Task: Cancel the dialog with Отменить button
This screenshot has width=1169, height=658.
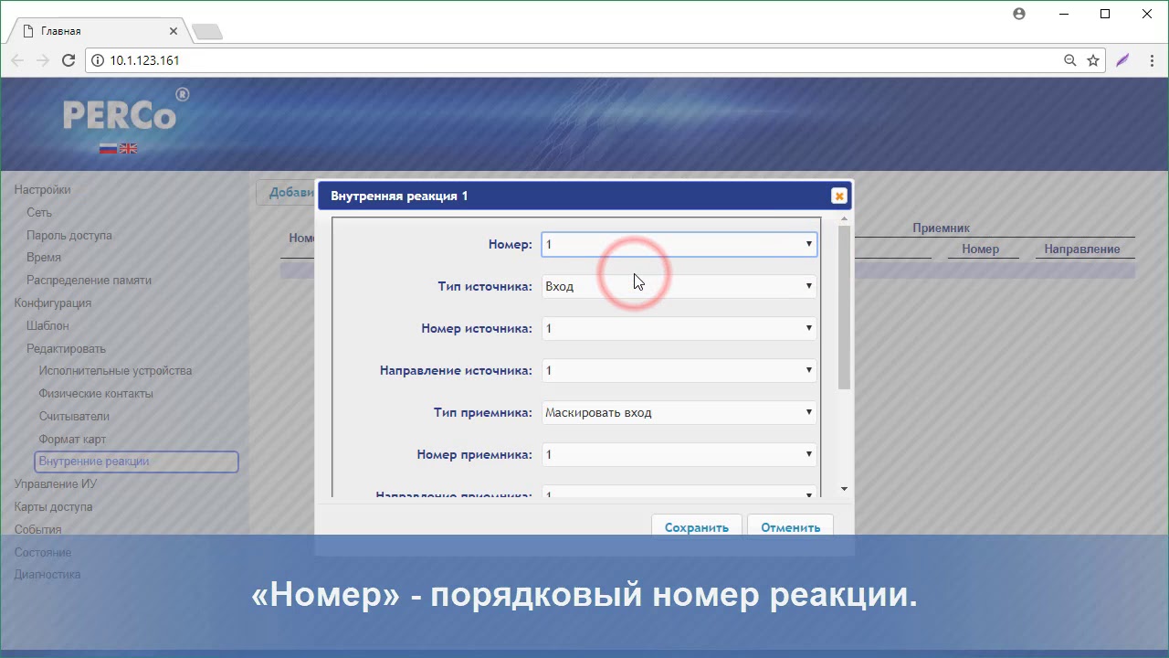Action: coord(790,526)
